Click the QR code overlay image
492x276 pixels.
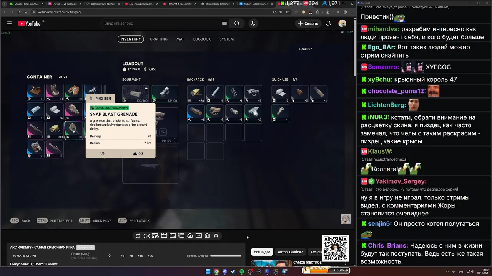pyautogui.click(x=336, y=248)
